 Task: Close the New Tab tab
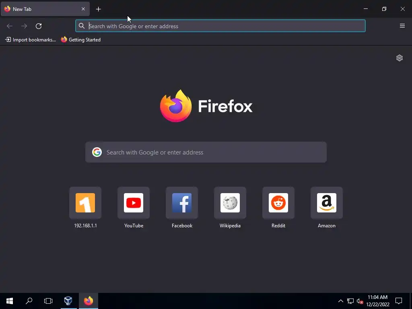tap(83, 9)
